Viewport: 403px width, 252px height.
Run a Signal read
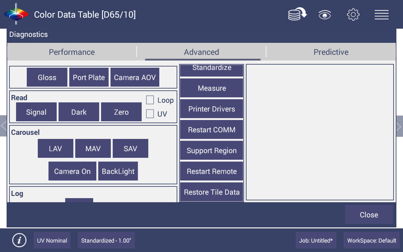pyautogui.click(x=36, y=112)
